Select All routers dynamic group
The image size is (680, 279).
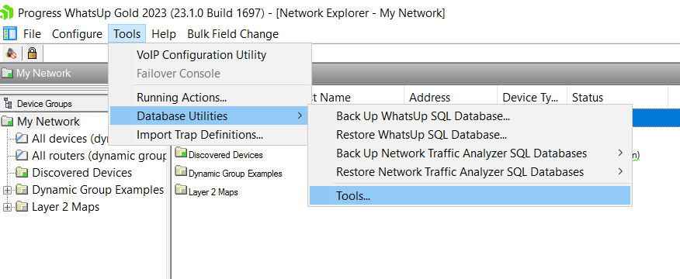point(99,156)
